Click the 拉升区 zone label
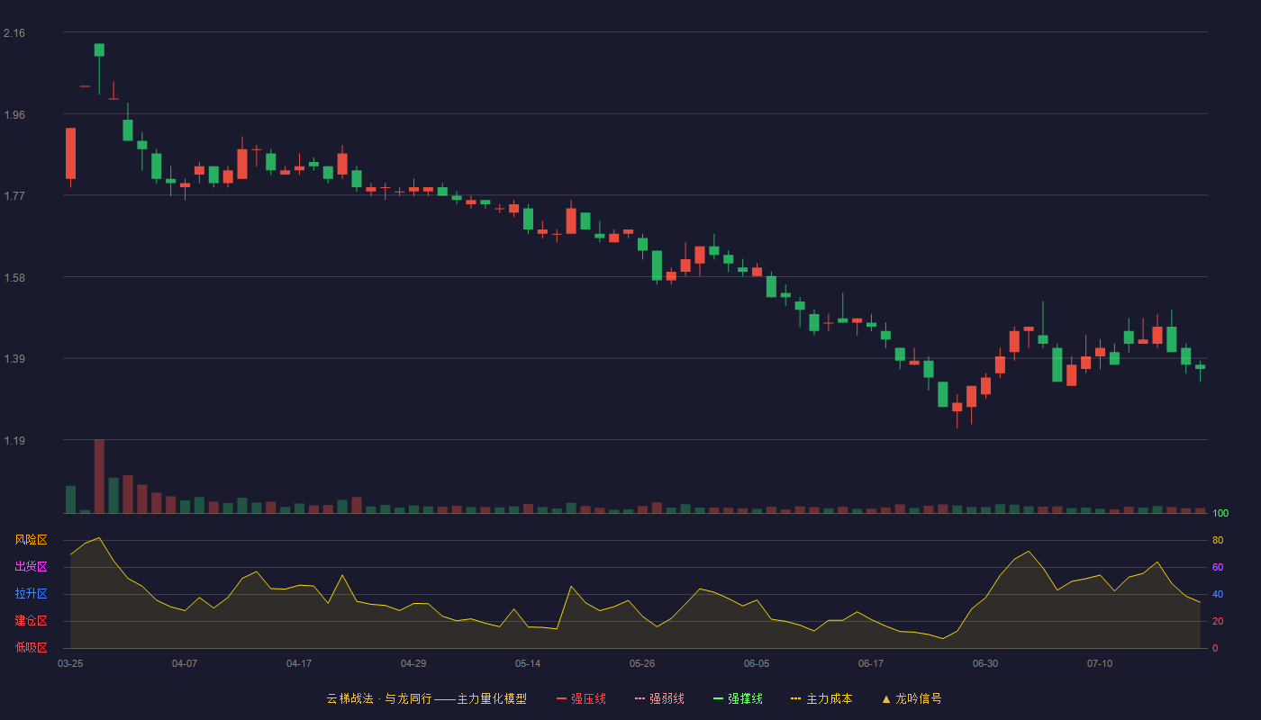The width and height of the screenshot is (1261, 720). point(31,594)
